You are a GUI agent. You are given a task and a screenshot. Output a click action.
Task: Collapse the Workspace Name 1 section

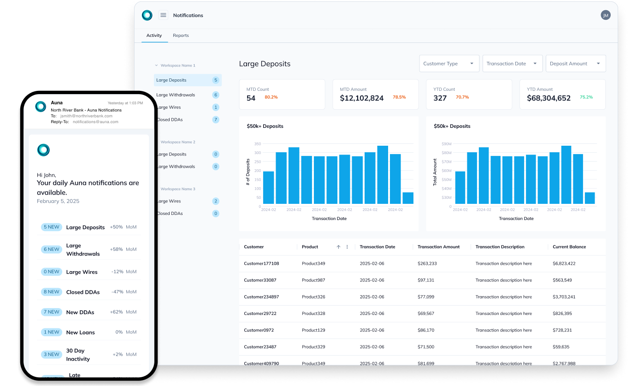157,65
